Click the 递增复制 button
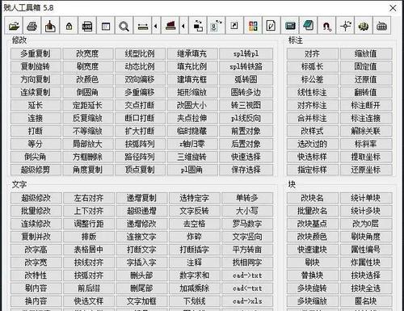Viewport: 404px width, 311px height. click(141, 198)
